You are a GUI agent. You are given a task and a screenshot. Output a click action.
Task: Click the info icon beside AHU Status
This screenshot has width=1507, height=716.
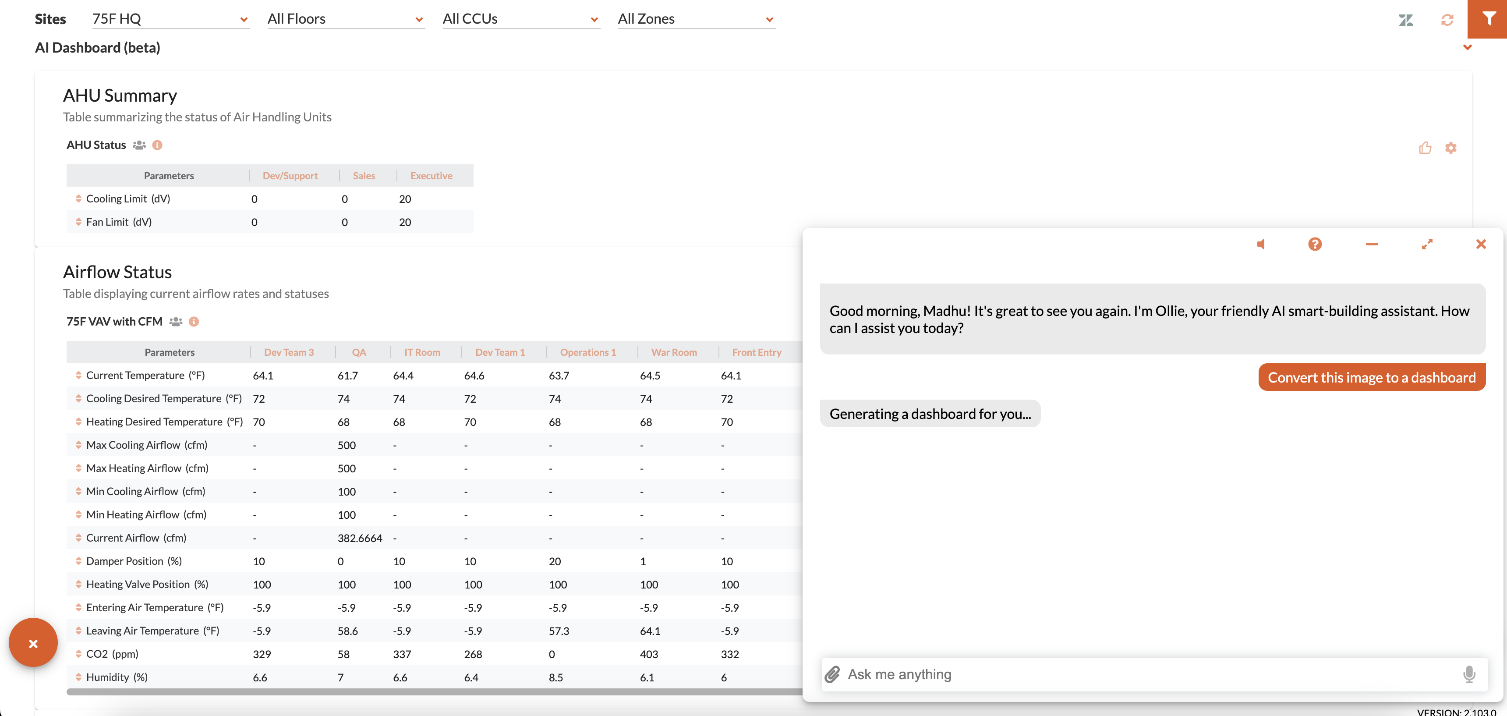pos(157,145)
